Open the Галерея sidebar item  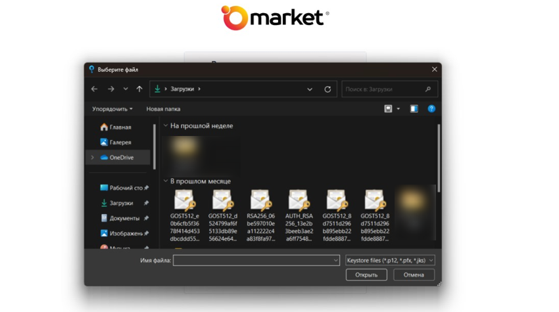120,143
